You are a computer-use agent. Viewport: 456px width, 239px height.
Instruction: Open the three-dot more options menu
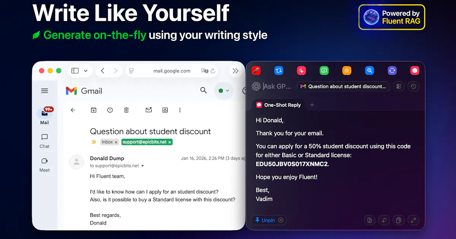(180, 110)
